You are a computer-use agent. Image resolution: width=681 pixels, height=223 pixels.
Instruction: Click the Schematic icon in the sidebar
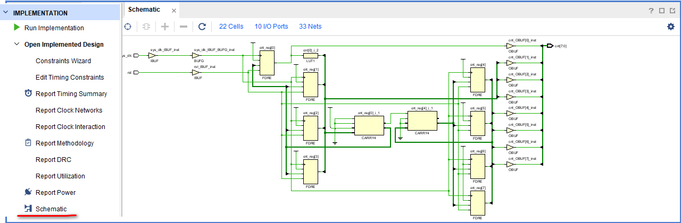(29, 209)
